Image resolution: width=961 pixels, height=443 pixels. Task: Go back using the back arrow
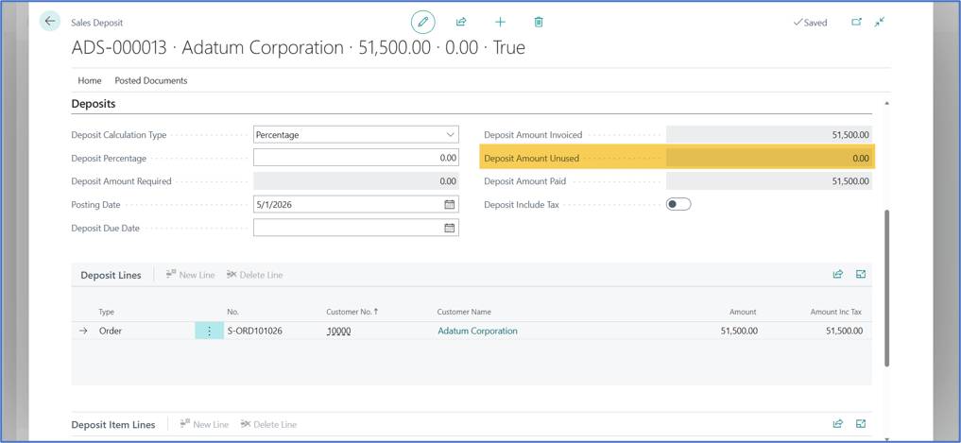[x=50, y=22]
